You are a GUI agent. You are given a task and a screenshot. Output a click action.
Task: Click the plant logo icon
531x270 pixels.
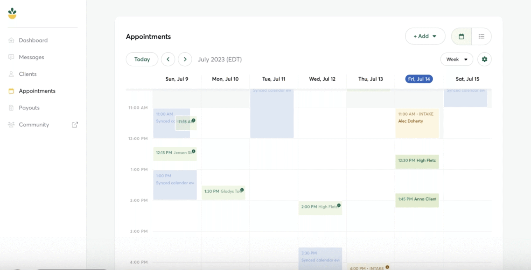click(12, 13)
